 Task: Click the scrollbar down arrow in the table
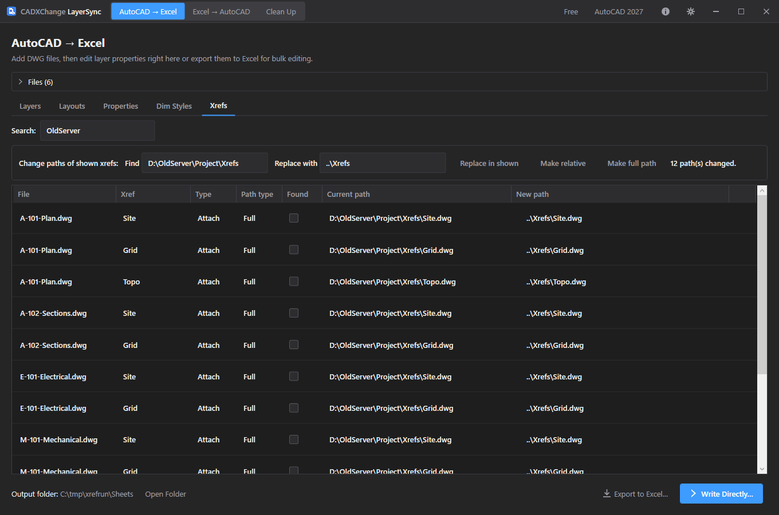coord(762,469)
